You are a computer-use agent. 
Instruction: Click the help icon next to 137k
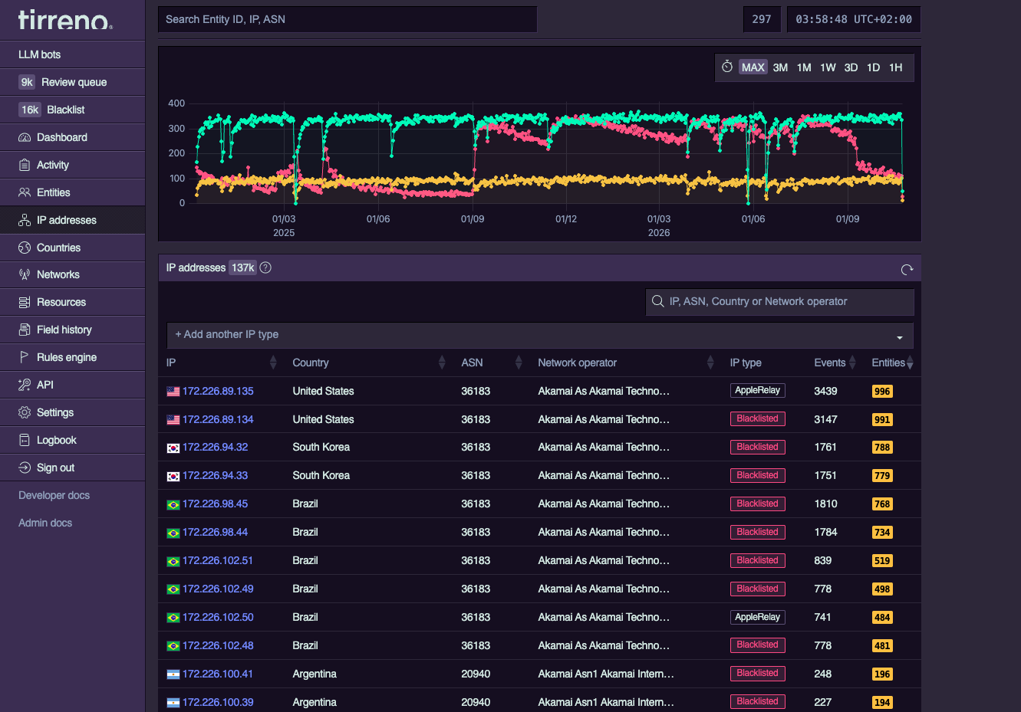(265, 267)
